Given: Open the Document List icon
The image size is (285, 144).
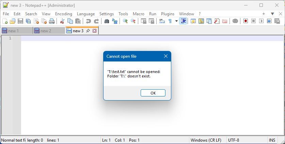Looking at the screenshot, I should 209,21.
